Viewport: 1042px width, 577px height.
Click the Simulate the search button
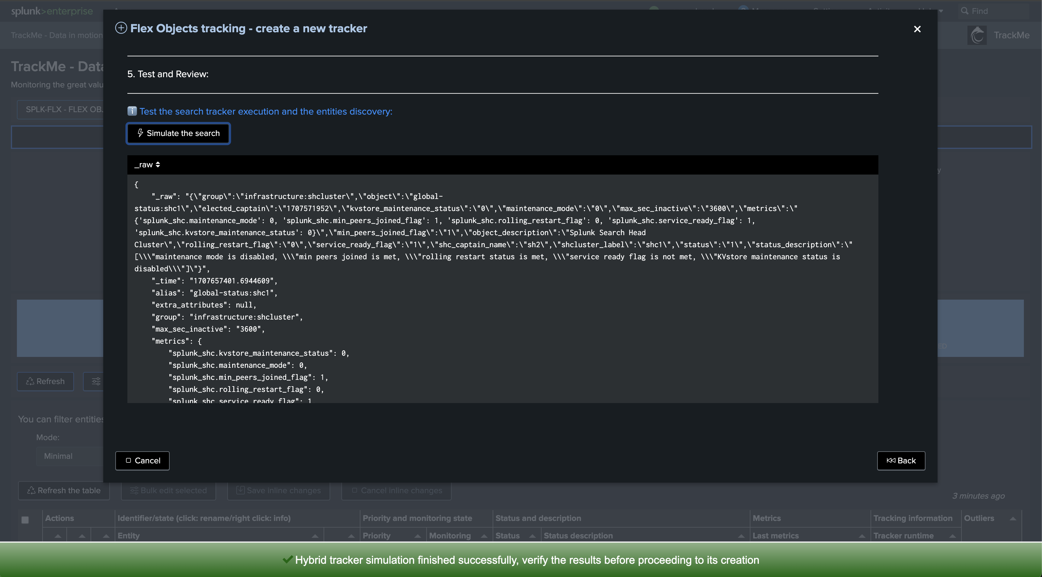tap(178, 133)
